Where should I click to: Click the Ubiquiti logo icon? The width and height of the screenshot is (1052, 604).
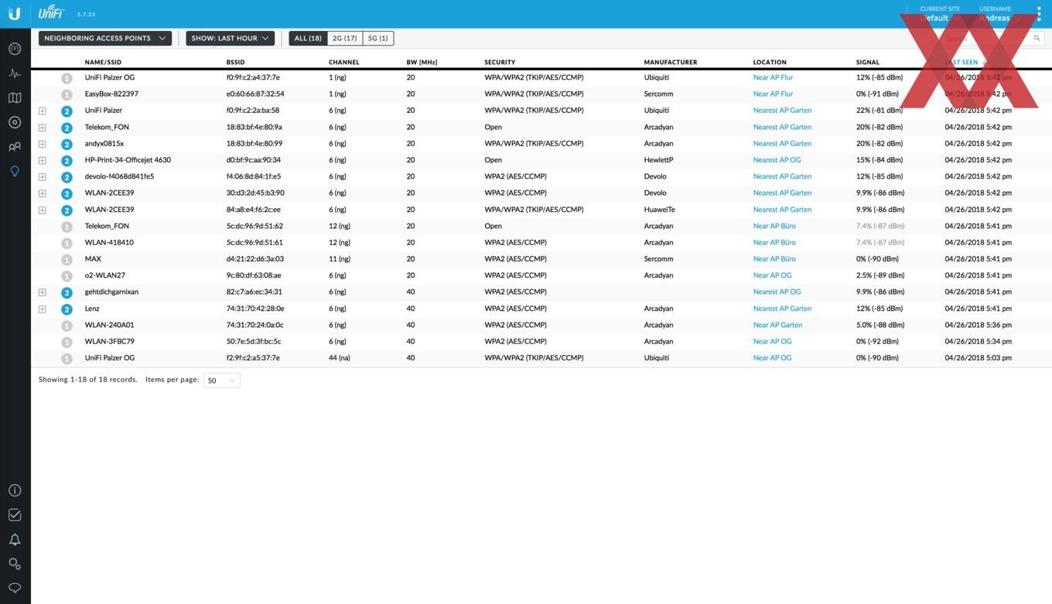(15, 14)
